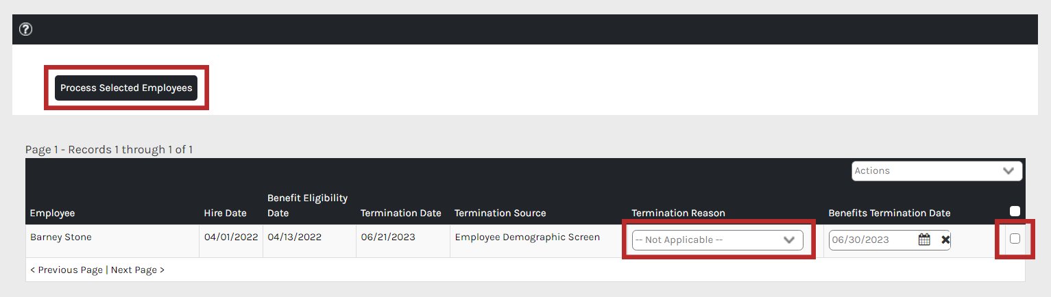Go to Previous Page link
1051x297 pixels.
tap(67, 270)
